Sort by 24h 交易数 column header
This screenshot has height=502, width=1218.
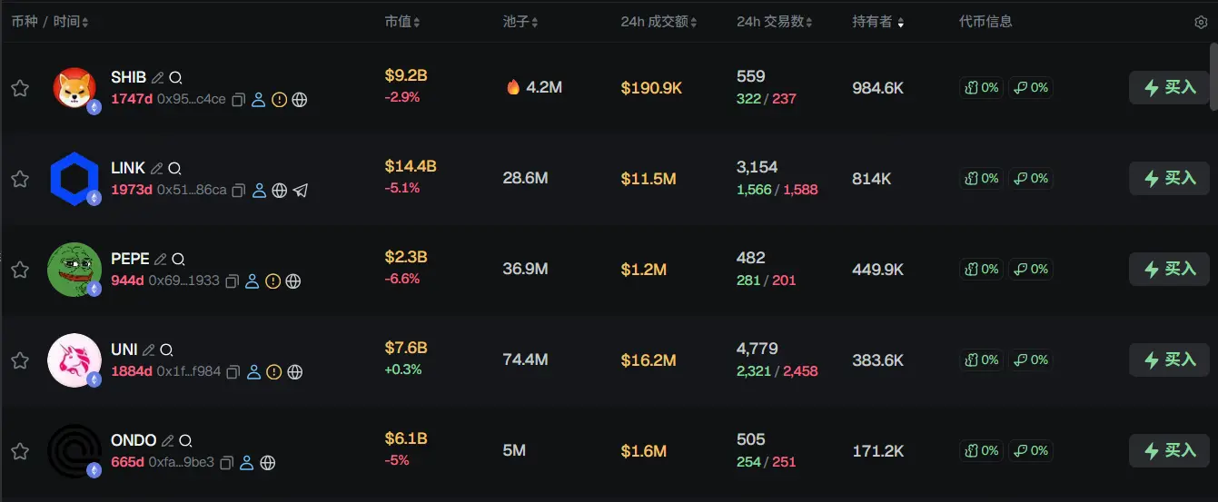[774, 22]
